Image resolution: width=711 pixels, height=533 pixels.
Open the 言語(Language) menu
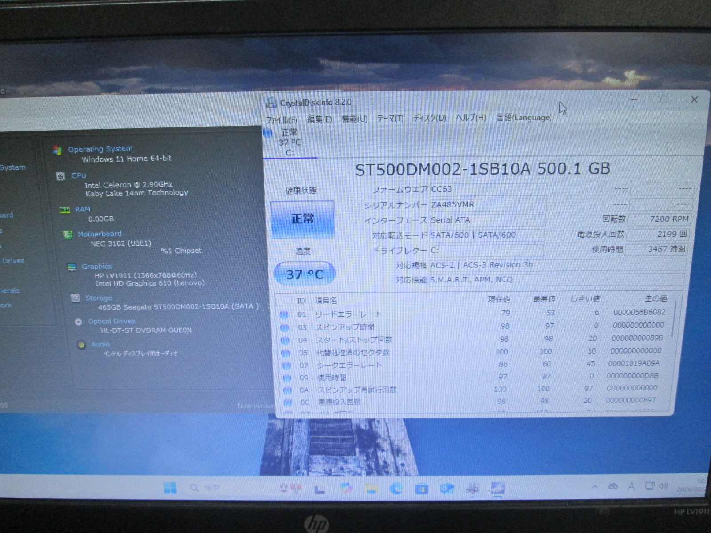(x=524, y=118)
